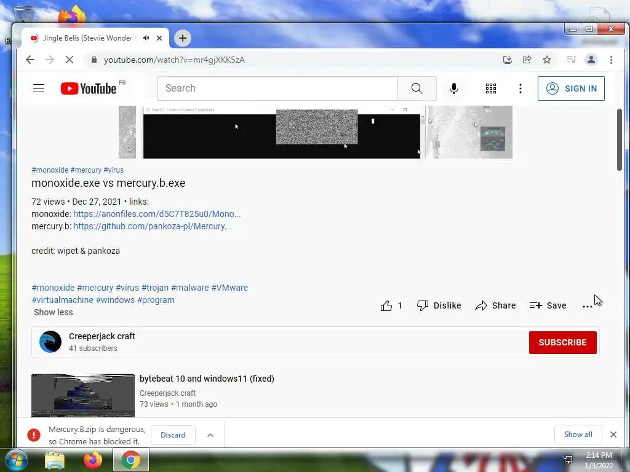Open File Explorer from taskbar

point(55,460)
